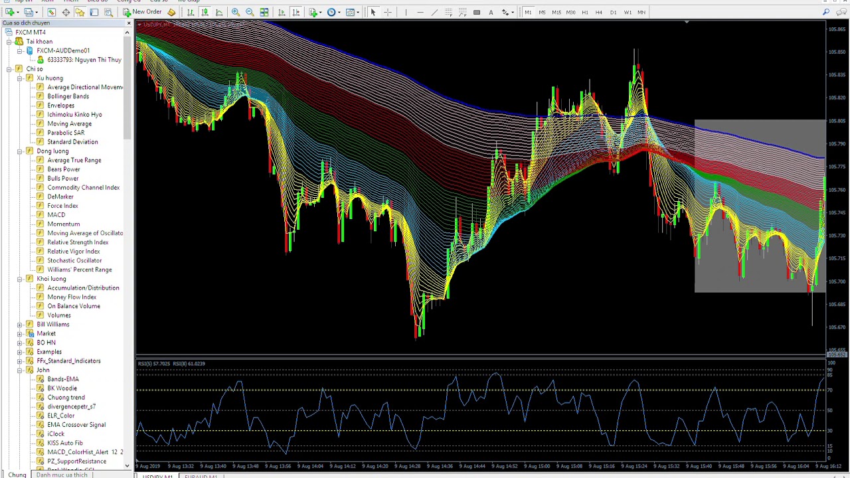Select the H4 timeframe
The width and height of the screenshot is (850, 478).
pos(599,12)
